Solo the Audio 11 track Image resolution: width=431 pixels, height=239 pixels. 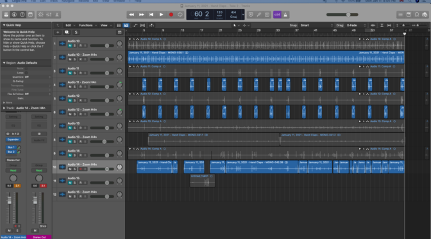point(74,73)
